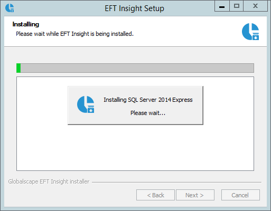Minimize the EFT Insight Setup window

coord(222,6)
